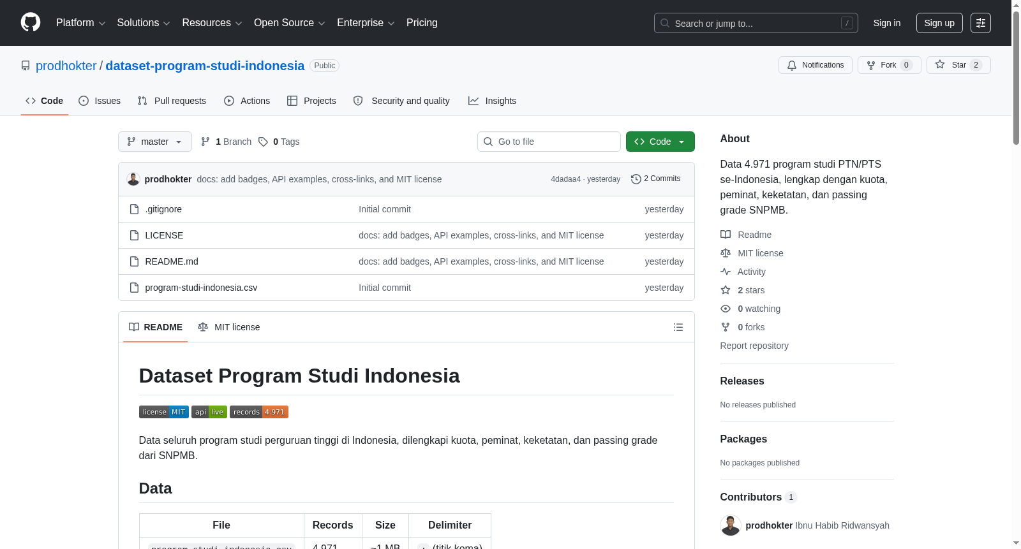Click the file icon for program-studi-indonesia.csv
The height and width of the screenshot is (549, 1021).
(134, 288)
